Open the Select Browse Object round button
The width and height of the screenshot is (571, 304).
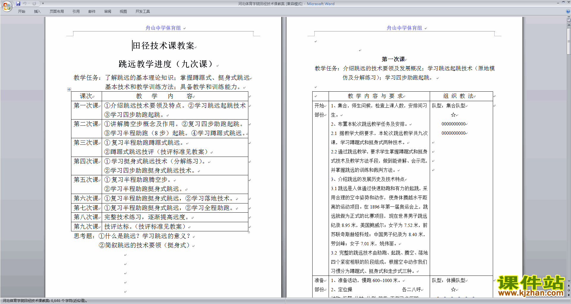[569, 290]
